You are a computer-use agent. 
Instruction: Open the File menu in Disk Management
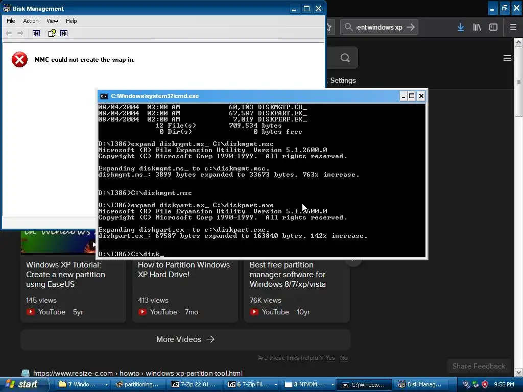point(11,21)
